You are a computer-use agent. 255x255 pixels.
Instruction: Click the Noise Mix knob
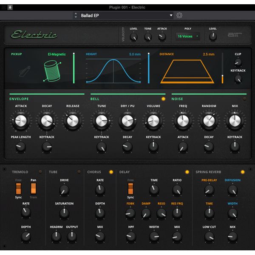[x=235, y=121]
